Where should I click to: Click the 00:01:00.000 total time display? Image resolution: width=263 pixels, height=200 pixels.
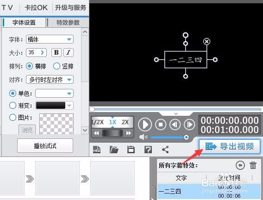pos(230,130)
